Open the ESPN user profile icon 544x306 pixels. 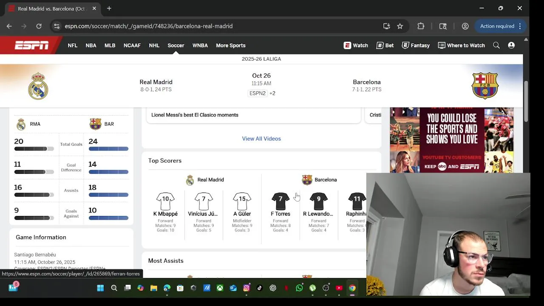[511, 45]
